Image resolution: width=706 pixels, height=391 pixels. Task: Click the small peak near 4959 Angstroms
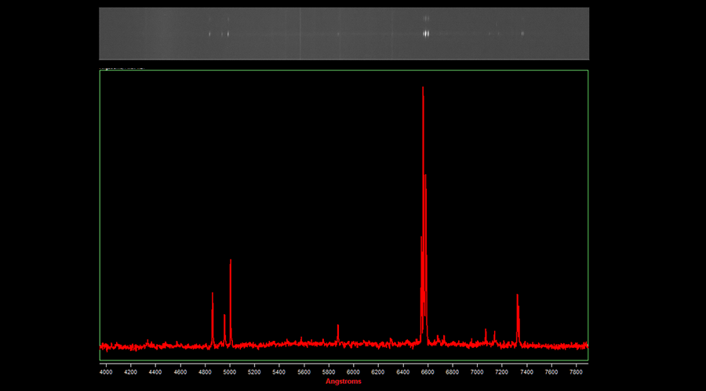224,317
